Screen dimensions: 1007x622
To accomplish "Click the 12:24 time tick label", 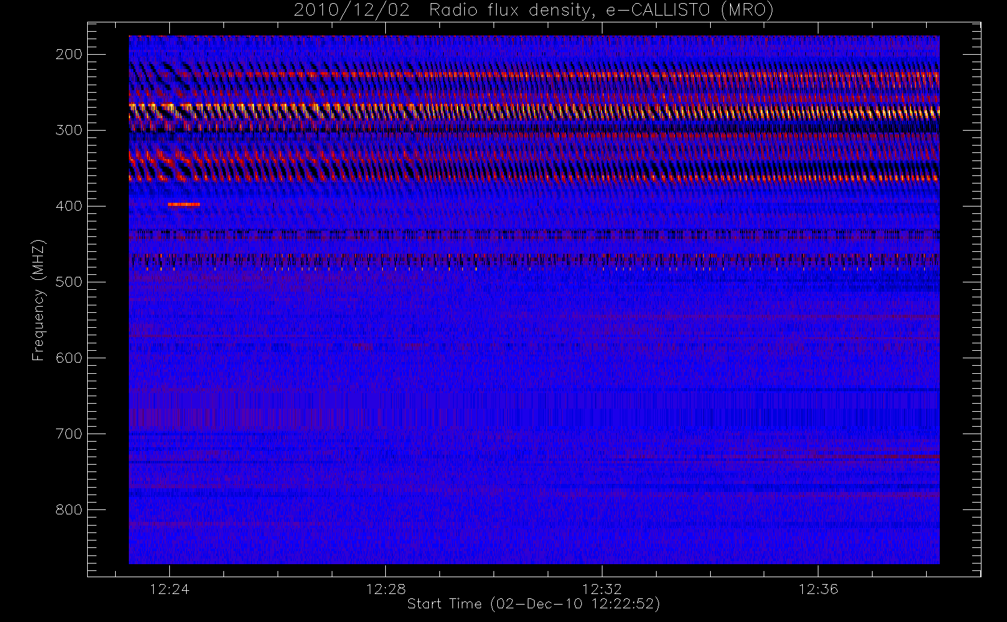I will (169, 589).
